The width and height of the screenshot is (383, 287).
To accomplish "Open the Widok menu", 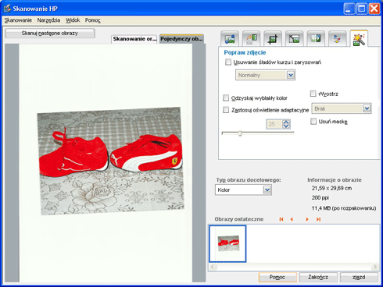I will [73, 20].
